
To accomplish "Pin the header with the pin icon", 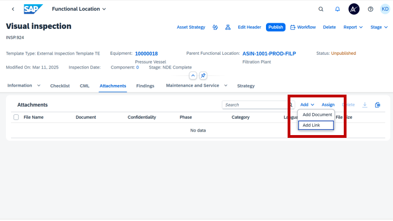I will click(x=203, y=76).
